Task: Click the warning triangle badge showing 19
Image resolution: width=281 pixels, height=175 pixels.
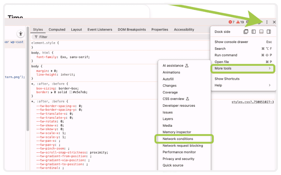Action: tap(240, 22)
